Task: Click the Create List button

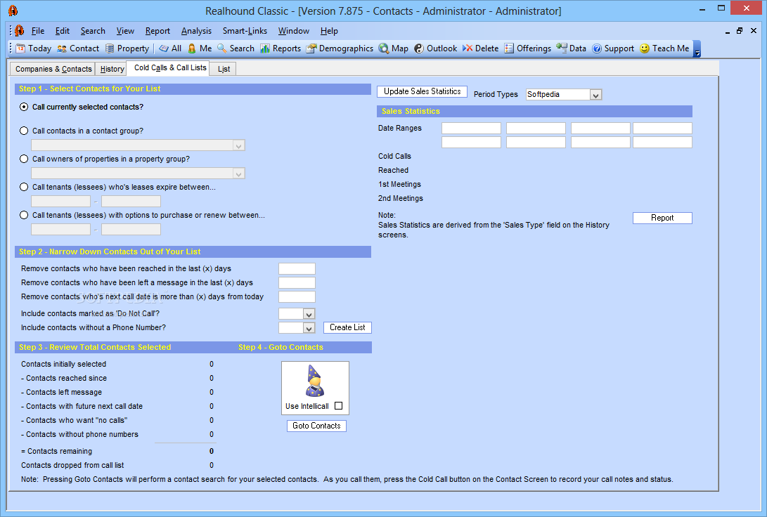Action: 347,327
